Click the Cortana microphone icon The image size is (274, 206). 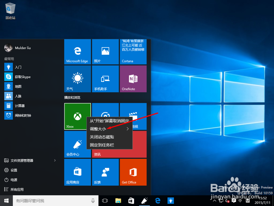(93, 201)
